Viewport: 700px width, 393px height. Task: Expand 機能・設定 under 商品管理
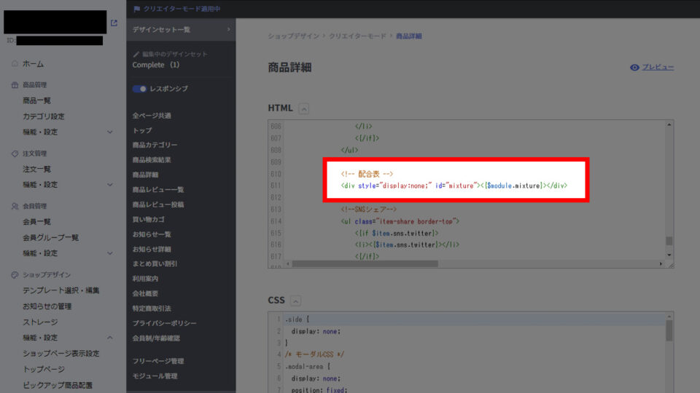pos(109,132)
